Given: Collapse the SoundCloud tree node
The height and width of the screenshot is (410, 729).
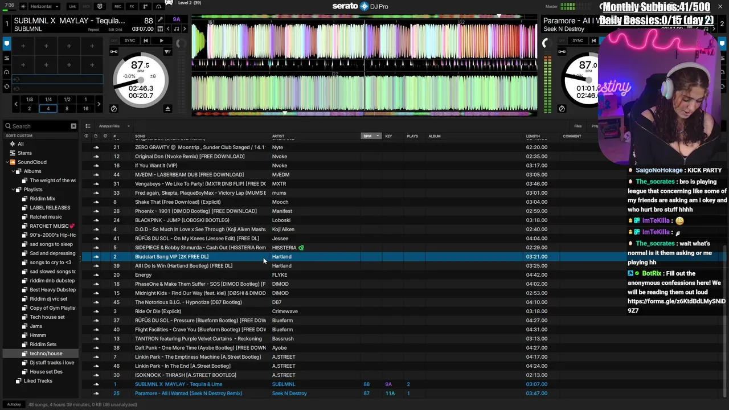Looking at the screenshot, I should pyautogui.click(x=7, y=162).
